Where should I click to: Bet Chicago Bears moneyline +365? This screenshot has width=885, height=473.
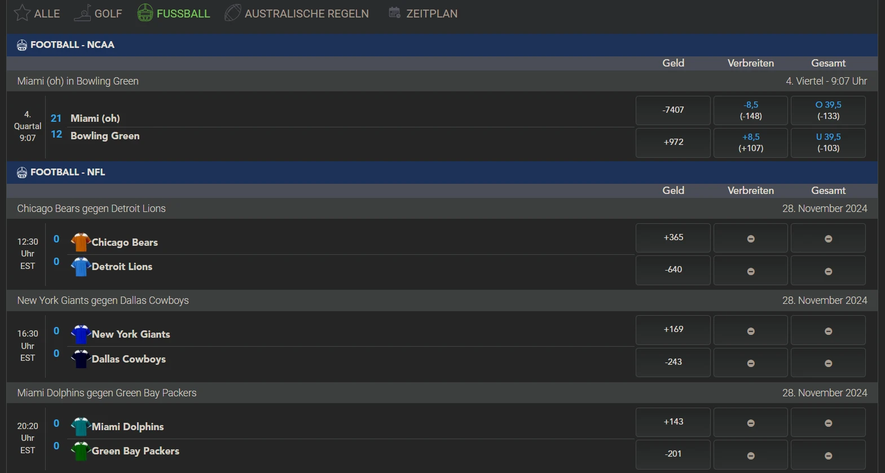coord(673,237)
